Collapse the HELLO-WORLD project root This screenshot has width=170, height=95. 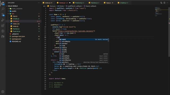tap(7, 6)
